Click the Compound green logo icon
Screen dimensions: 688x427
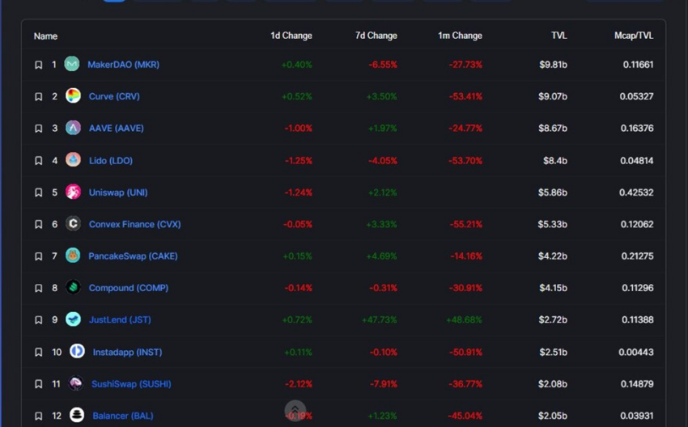point(74,288)
